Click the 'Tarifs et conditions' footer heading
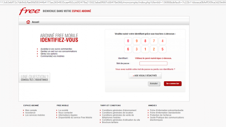 click(x=110, y=106)
